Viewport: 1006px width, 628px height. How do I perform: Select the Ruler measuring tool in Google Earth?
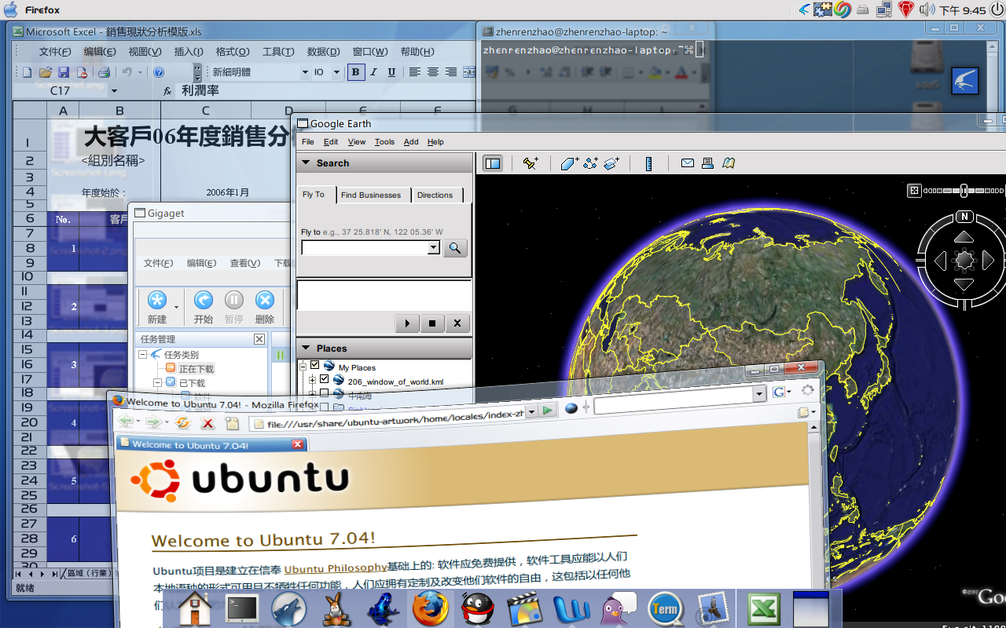pyautogui.click(x=648, y=163)
